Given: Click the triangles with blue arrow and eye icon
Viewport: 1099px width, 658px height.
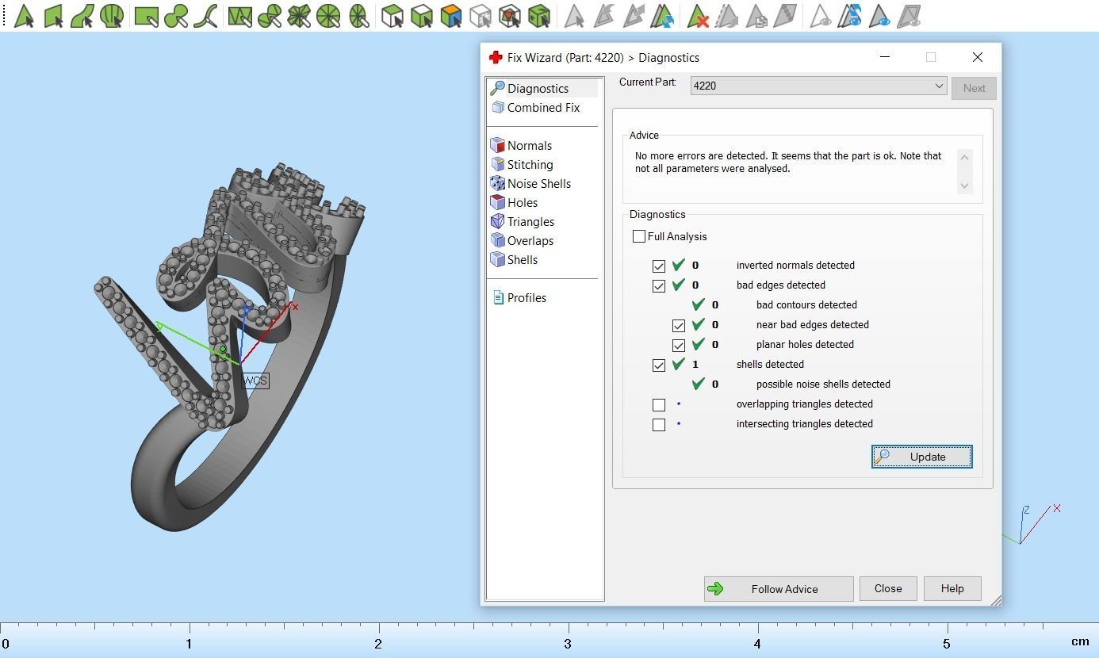Looking at the screenshot, I should coord(849,16).
